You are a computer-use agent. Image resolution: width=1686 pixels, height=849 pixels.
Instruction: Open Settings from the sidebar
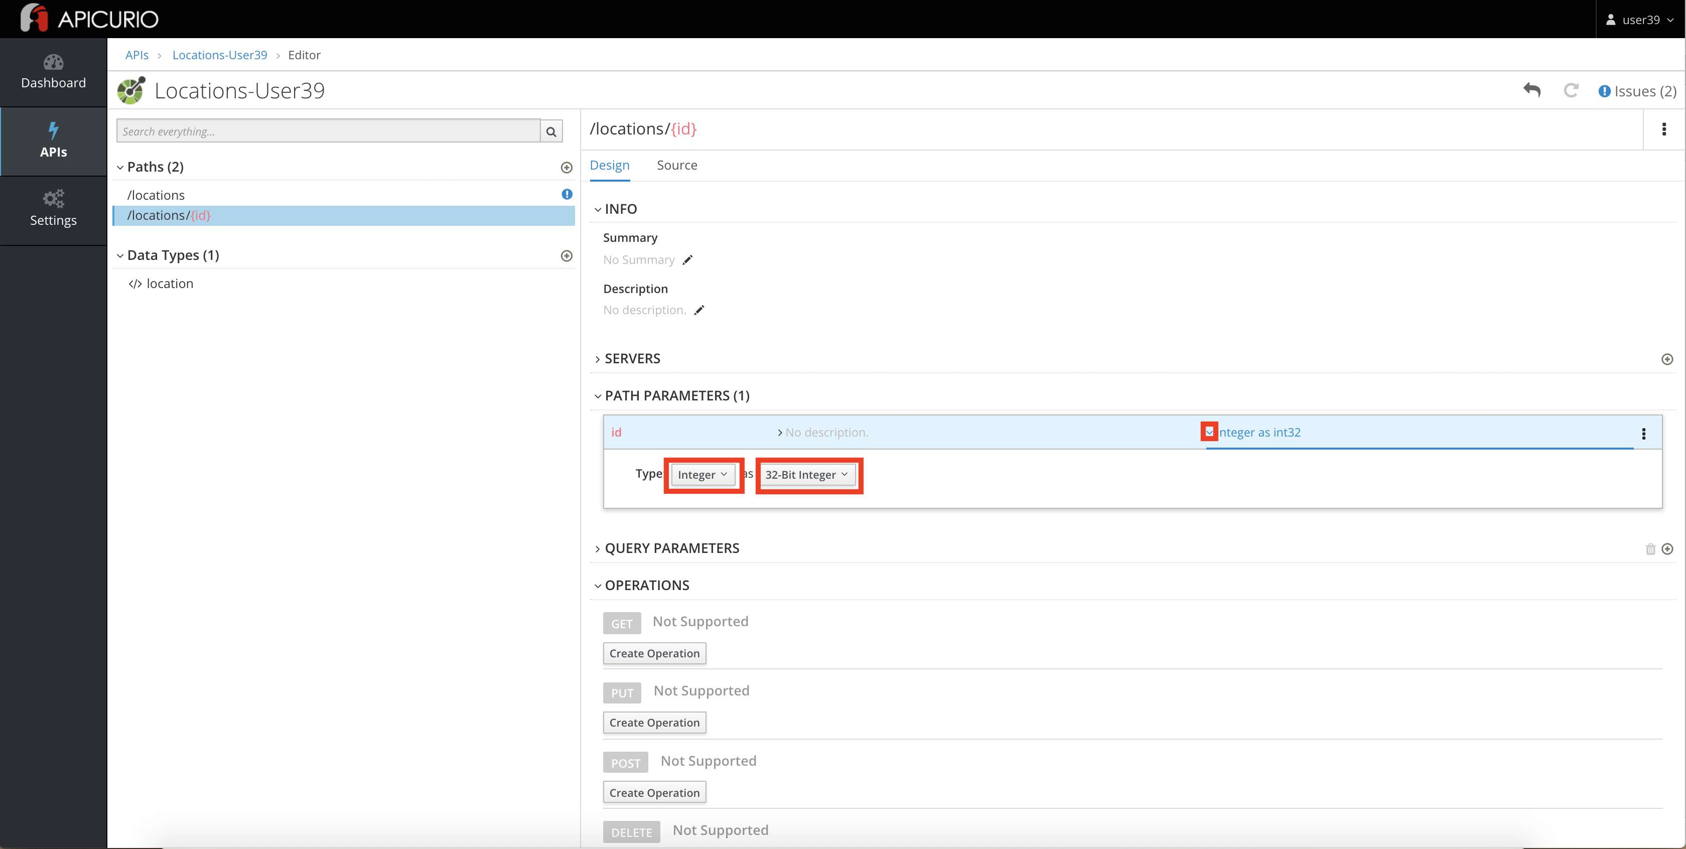click(53, 208)
